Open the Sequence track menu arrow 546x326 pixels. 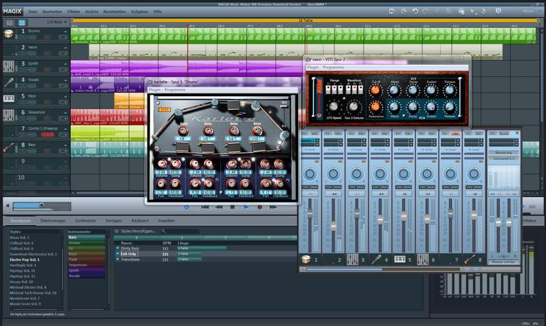click(65, 113)
